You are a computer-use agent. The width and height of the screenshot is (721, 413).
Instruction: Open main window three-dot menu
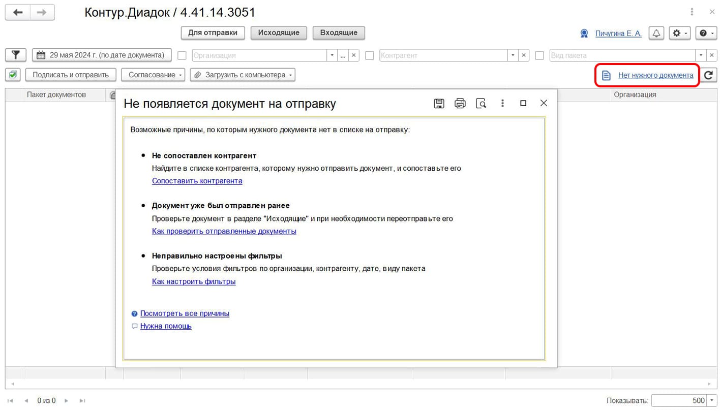pos(692,12)
